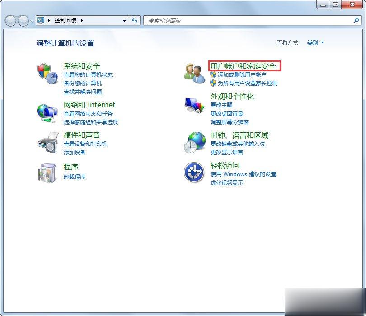Open 查看设备和打印机 link
The image size is (366, 316).
click(85, 144)
